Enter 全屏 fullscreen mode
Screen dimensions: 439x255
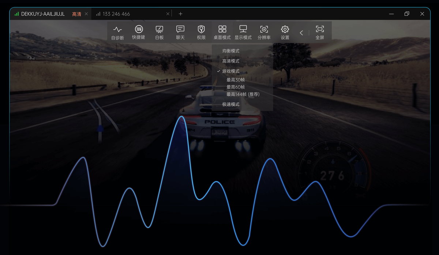(x=320, y=32)
